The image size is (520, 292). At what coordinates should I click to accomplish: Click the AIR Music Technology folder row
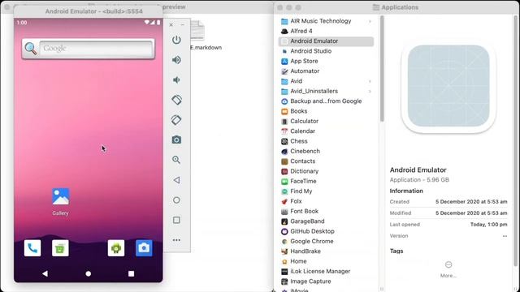tap(326, 21)
